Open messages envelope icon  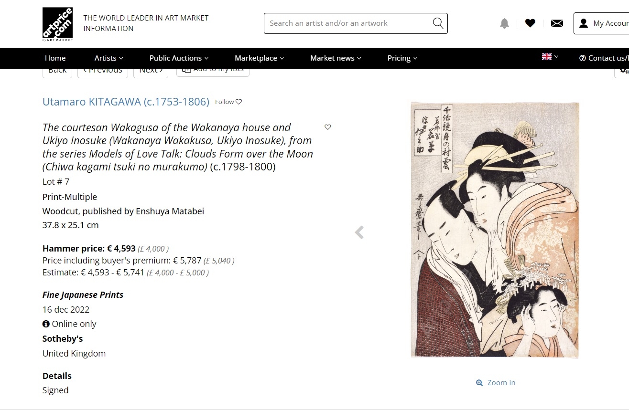[x=557, y=23]
